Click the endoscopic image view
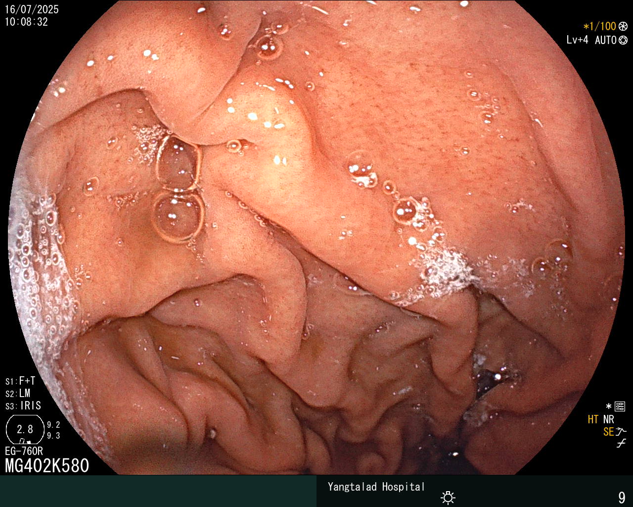The height and width of the screenshot is (507, 633). tap(316, 238)
